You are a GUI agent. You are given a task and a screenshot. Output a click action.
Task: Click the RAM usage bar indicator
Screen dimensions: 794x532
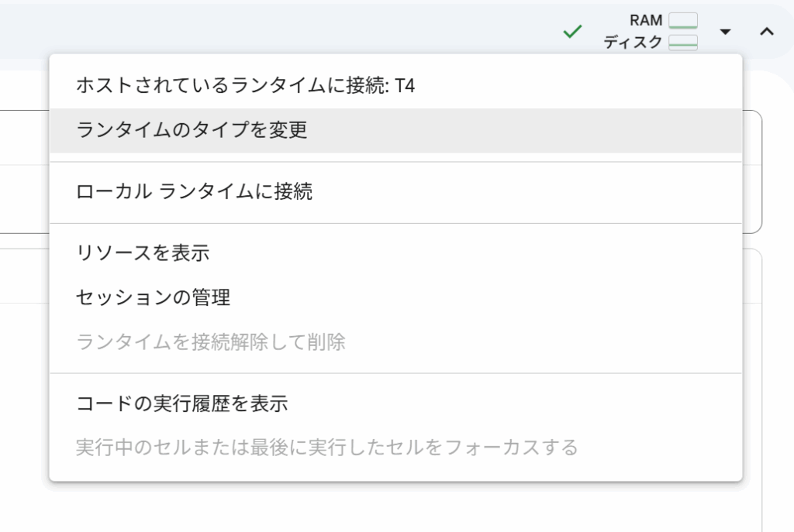point(683,21)
